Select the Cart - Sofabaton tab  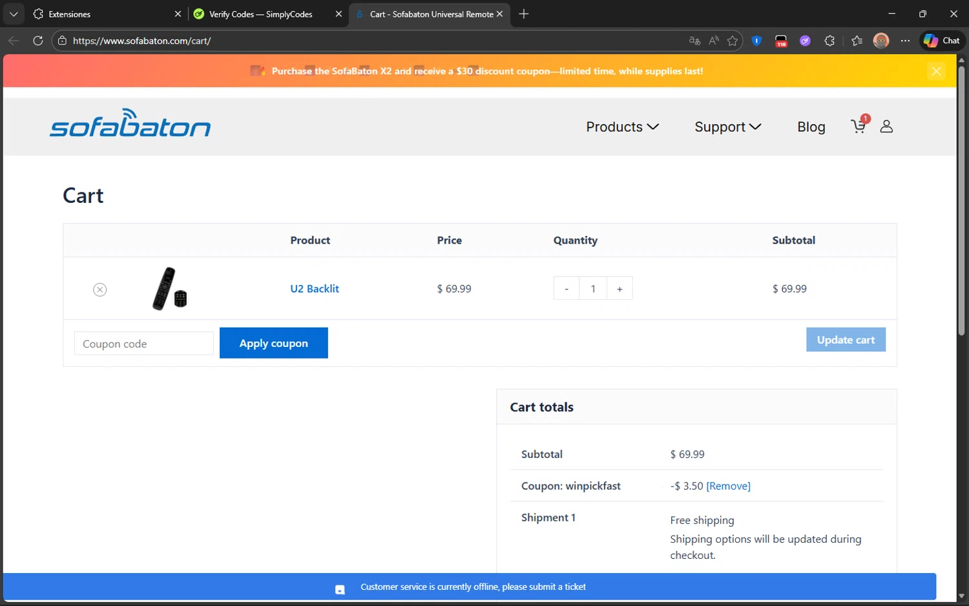click(430, 14)
